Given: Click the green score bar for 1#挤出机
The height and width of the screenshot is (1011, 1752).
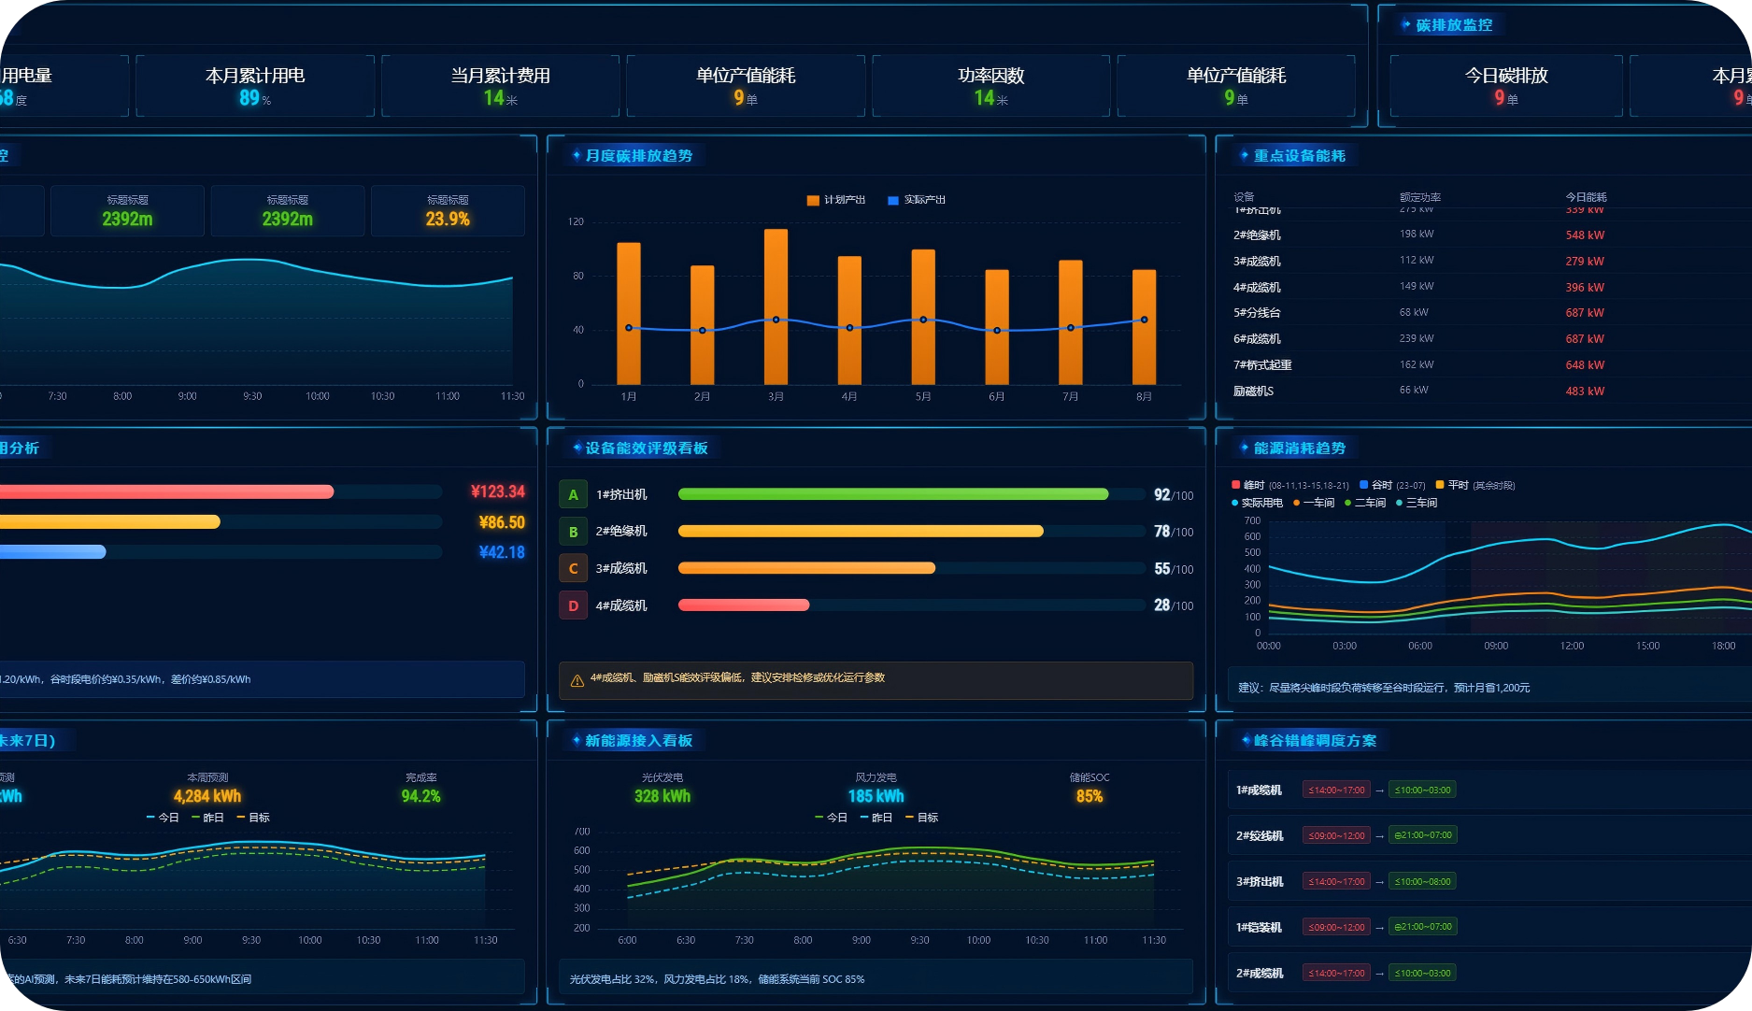Looking at the screenshot, I should (893, 494).
